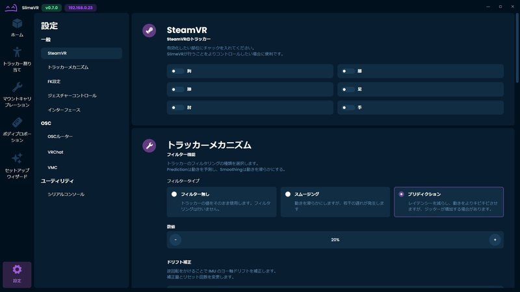Click the SteamVRのトラッカー subheading
The height and width of the screenshot is (292, 520).
pos(188,39)
